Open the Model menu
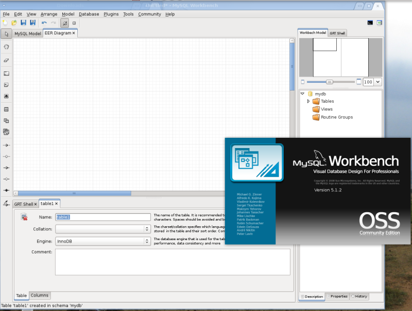This screenshot has height=311, width=412. [x=68, y=14]
